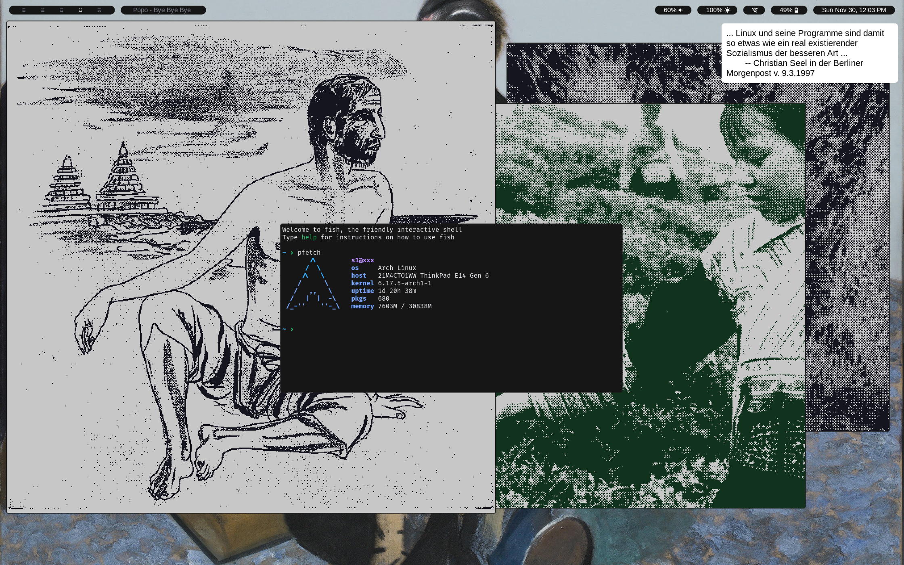Click the disconnected Wi-Fi icon
Viewport: 904px width, 565px height.
pos(754,10)
